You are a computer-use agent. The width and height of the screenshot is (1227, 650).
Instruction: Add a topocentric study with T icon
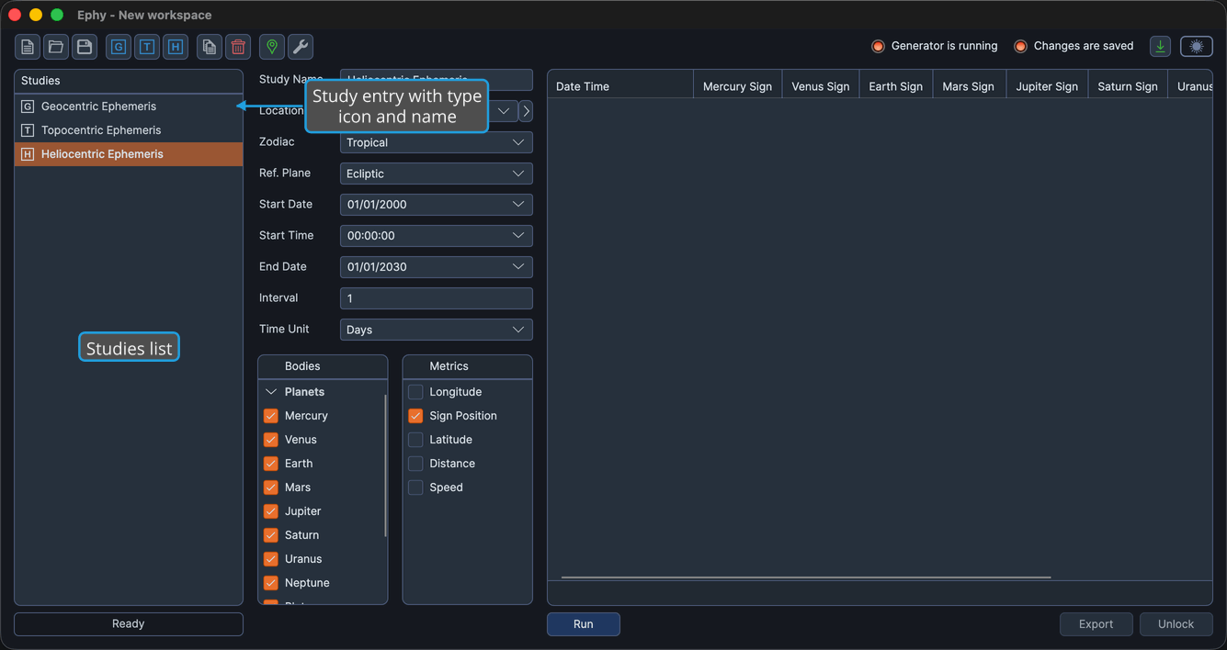point(147,47)
